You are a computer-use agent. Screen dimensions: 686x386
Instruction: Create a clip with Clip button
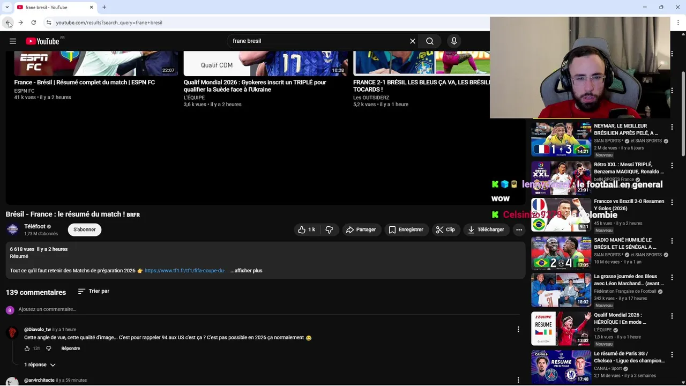point(445,229)
